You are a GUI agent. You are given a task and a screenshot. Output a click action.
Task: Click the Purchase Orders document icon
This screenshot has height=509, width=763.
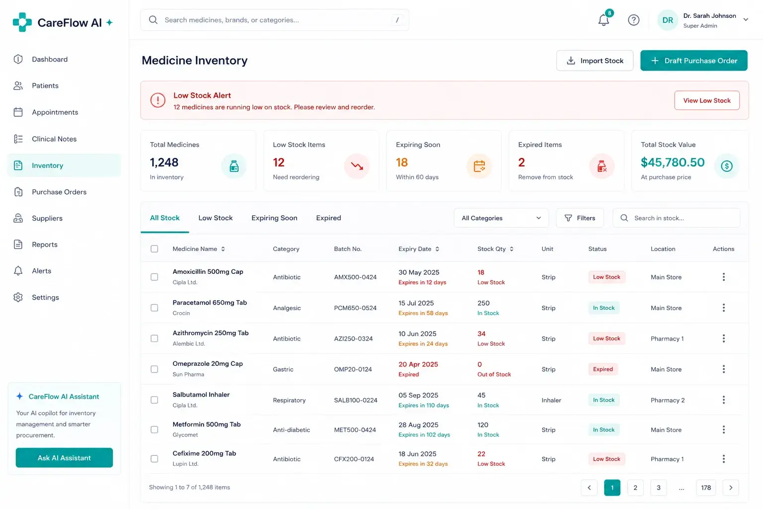click(18, 192)
